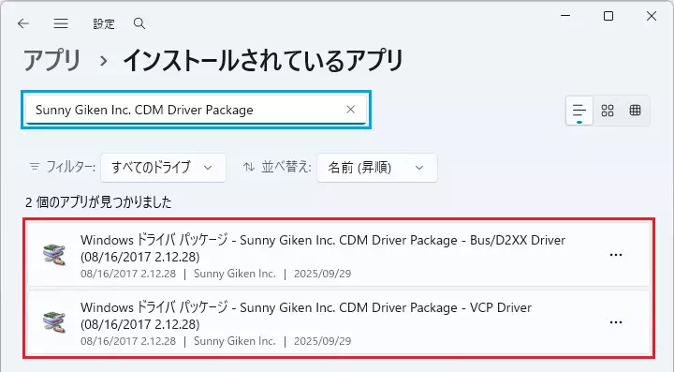Open the sort-by name dropdown
The image size is (674, 372).
point(377,168)
